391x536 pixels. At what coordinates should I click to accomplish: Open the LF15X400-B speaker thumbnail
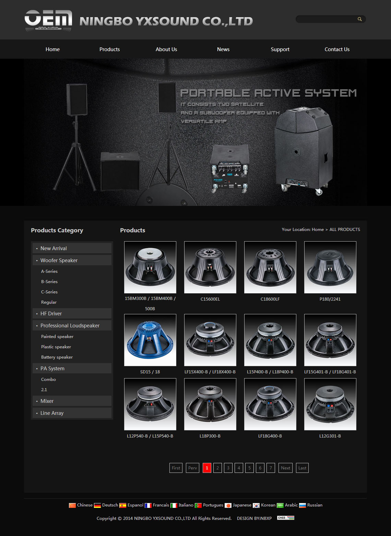pos(210,340)
